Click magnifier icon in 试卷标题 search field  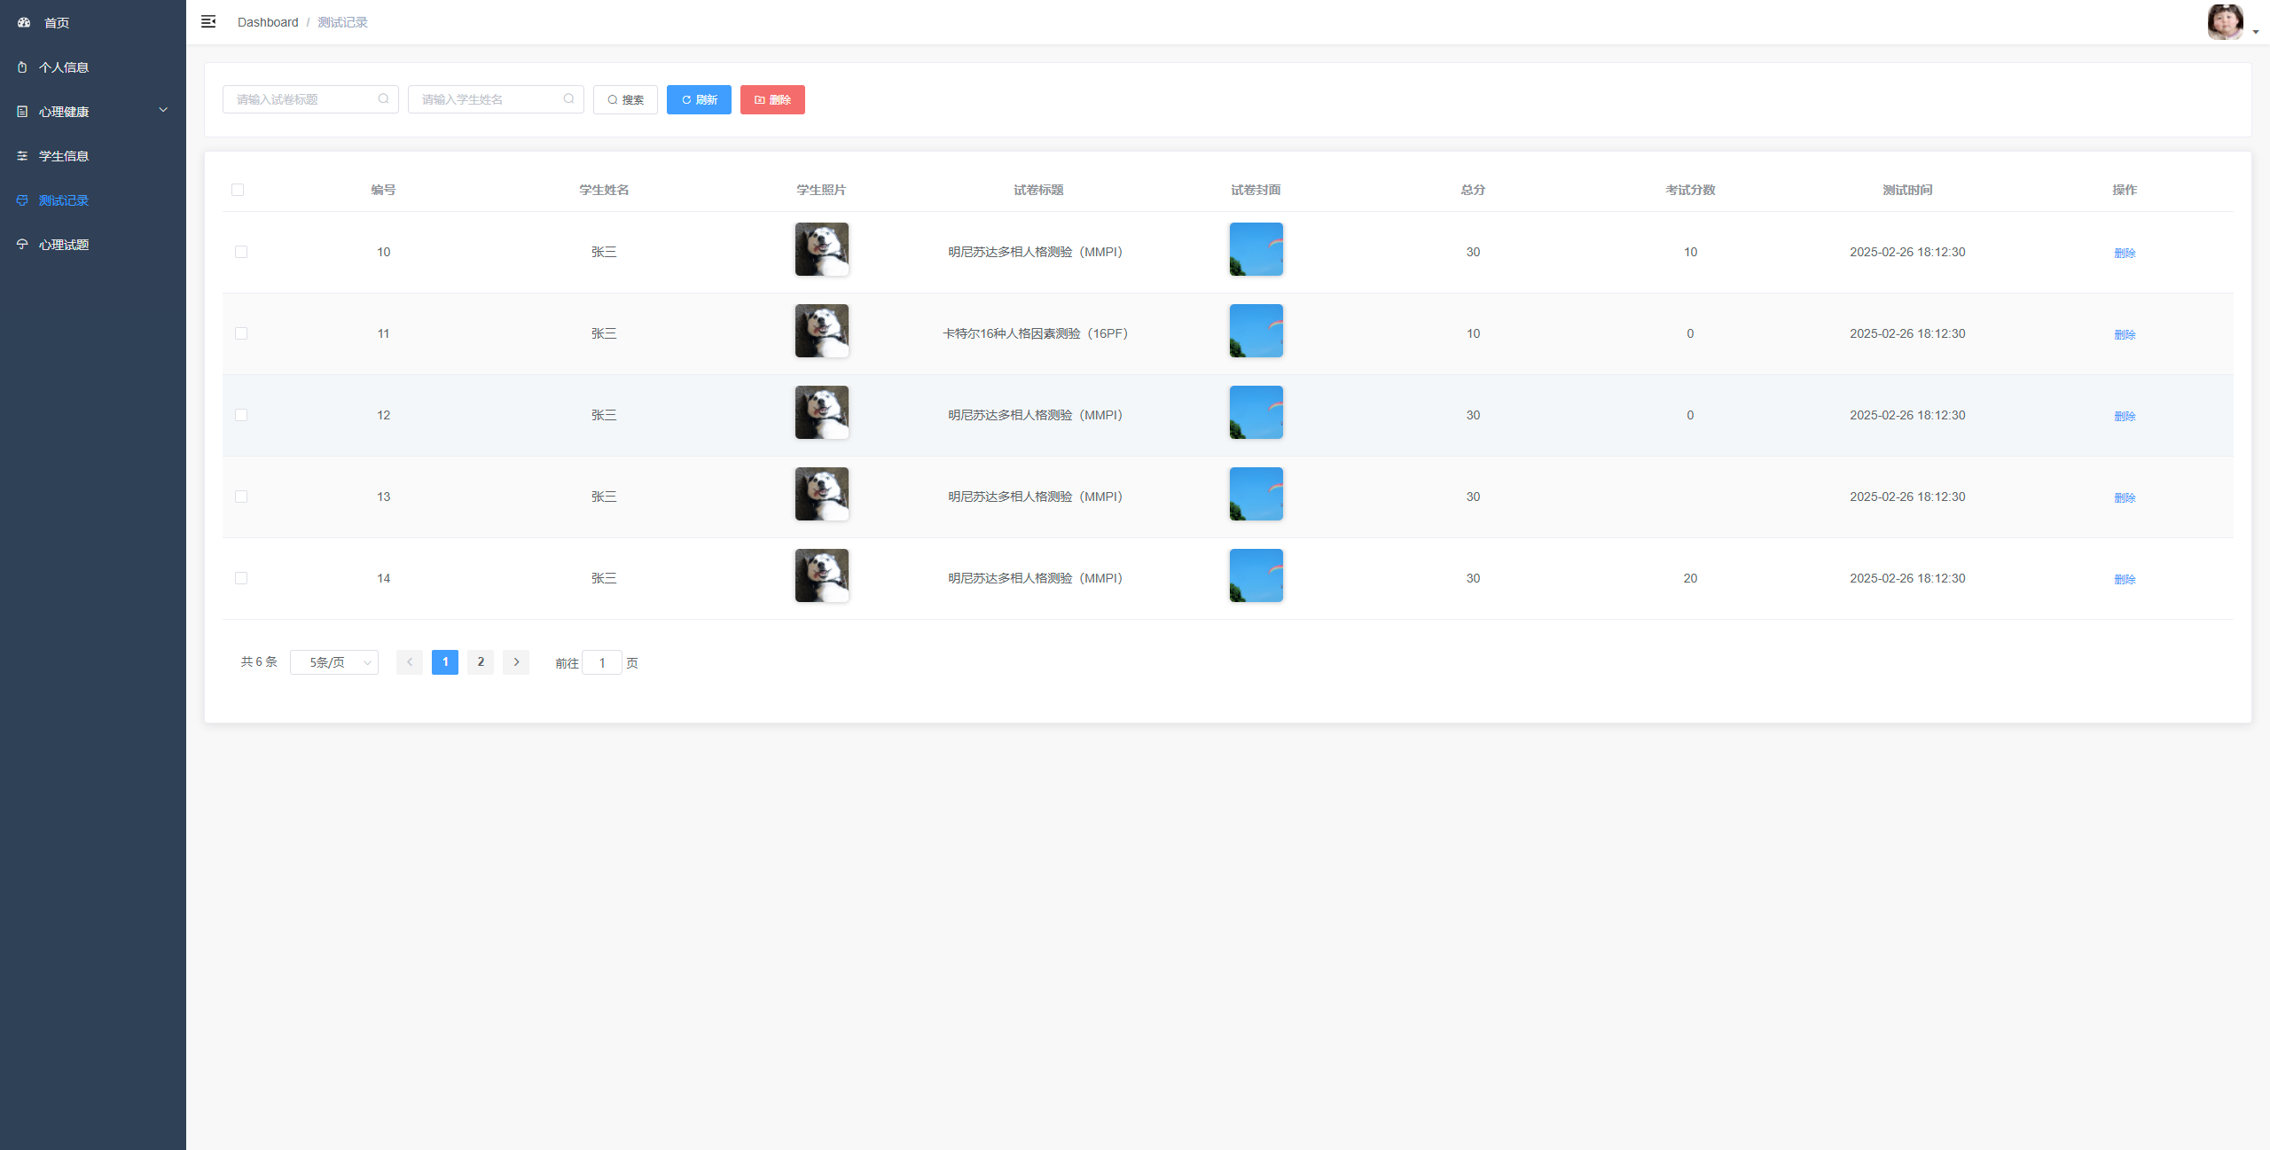(x=383, y=99)
